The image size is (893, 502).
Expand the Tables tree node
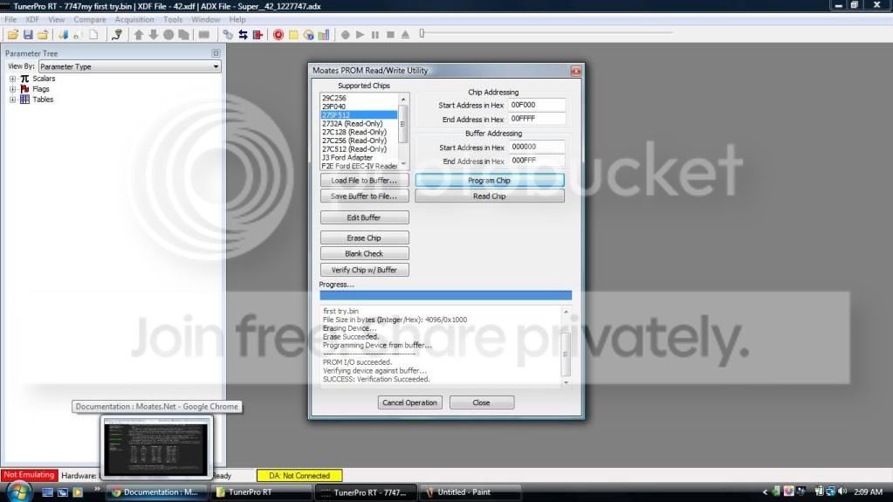click(x=12, y=100)
